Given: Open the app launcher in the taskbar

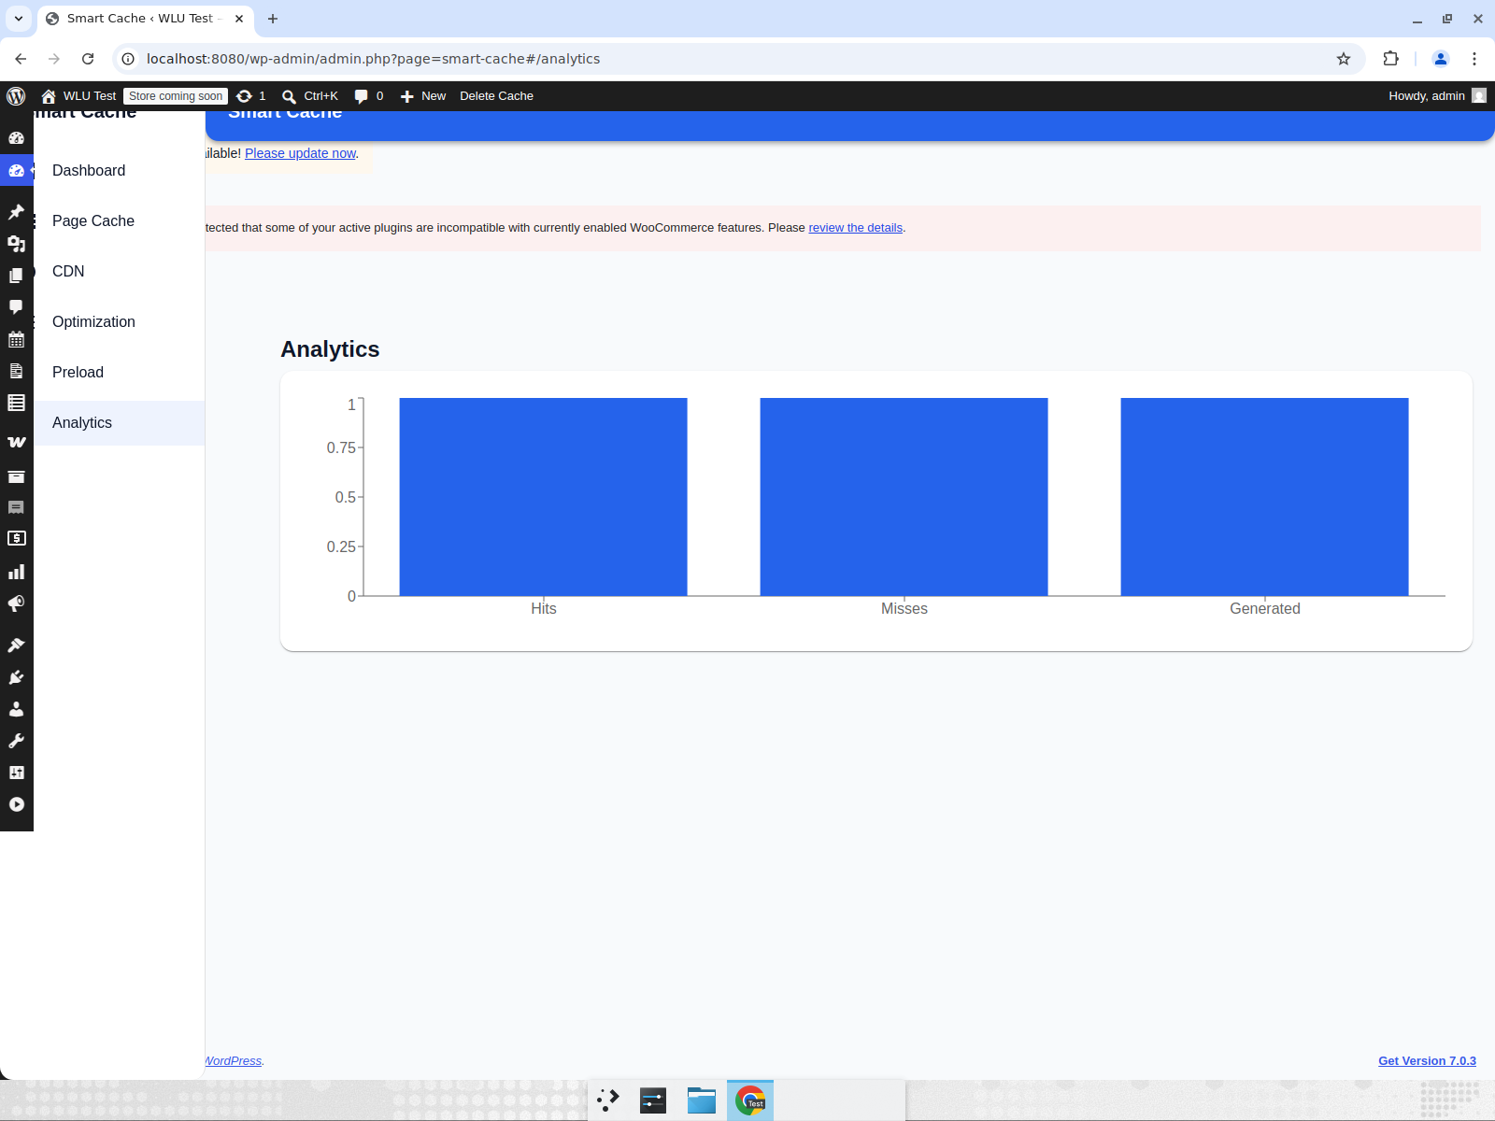Looking at the screenshot, I should point(608,1100).
